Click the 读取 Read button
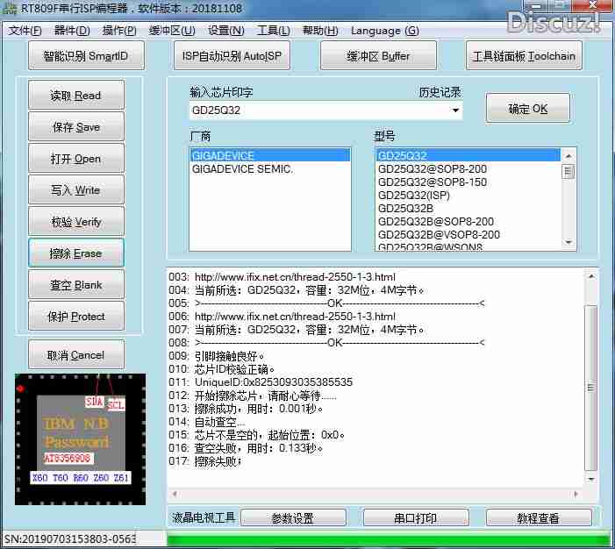The width and height of the screenshot is (615, 549). [x=76, y=96]
